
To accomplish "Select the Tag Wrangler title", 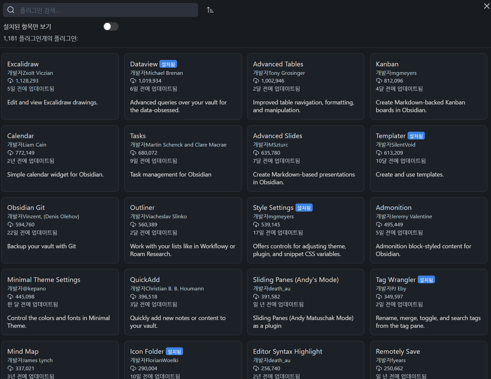I will (x=396, y=280).
